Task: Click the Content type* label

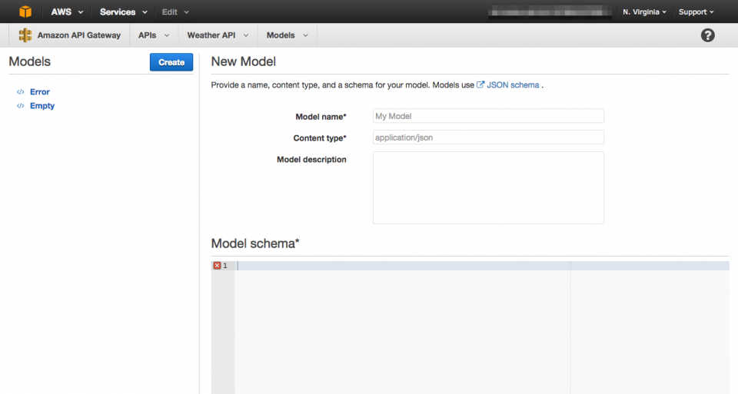Action: (x=320, y=138)
